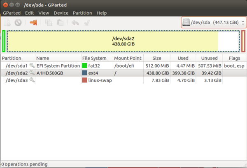The image size is (247, 168).
Task: Click the 'EFI System Partition' name cell
Action: (58, 66)
